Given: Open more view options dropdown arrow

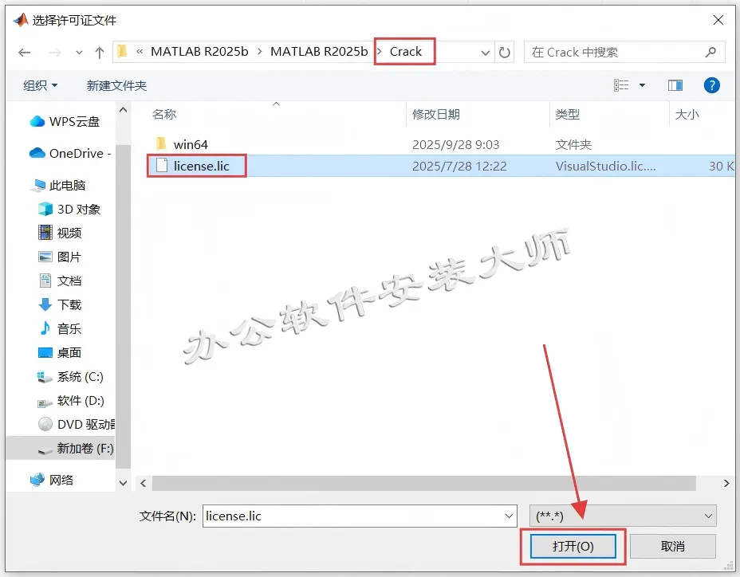Looking at the screenshot, I should tap(642, 85).
